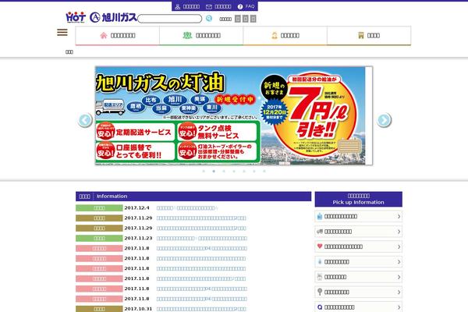The height and width of the screenshot is (312, 468).
Task: Click the 2017.12.4 date text
Action: [x=136, y=207]
